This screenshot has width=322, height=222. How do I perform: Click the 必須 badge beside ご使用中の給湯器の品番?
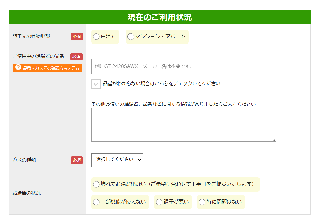click(x=77, y=57)
